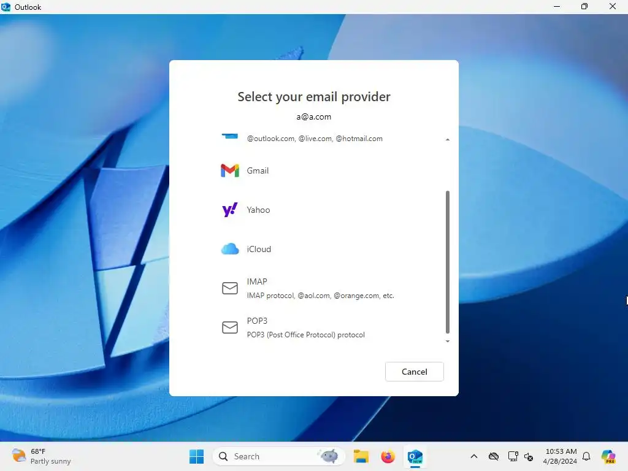Image resolution: width=628 pixels, height=471 pixels.
Task: Open the Copilot preview icon
Action: (608, 456)
